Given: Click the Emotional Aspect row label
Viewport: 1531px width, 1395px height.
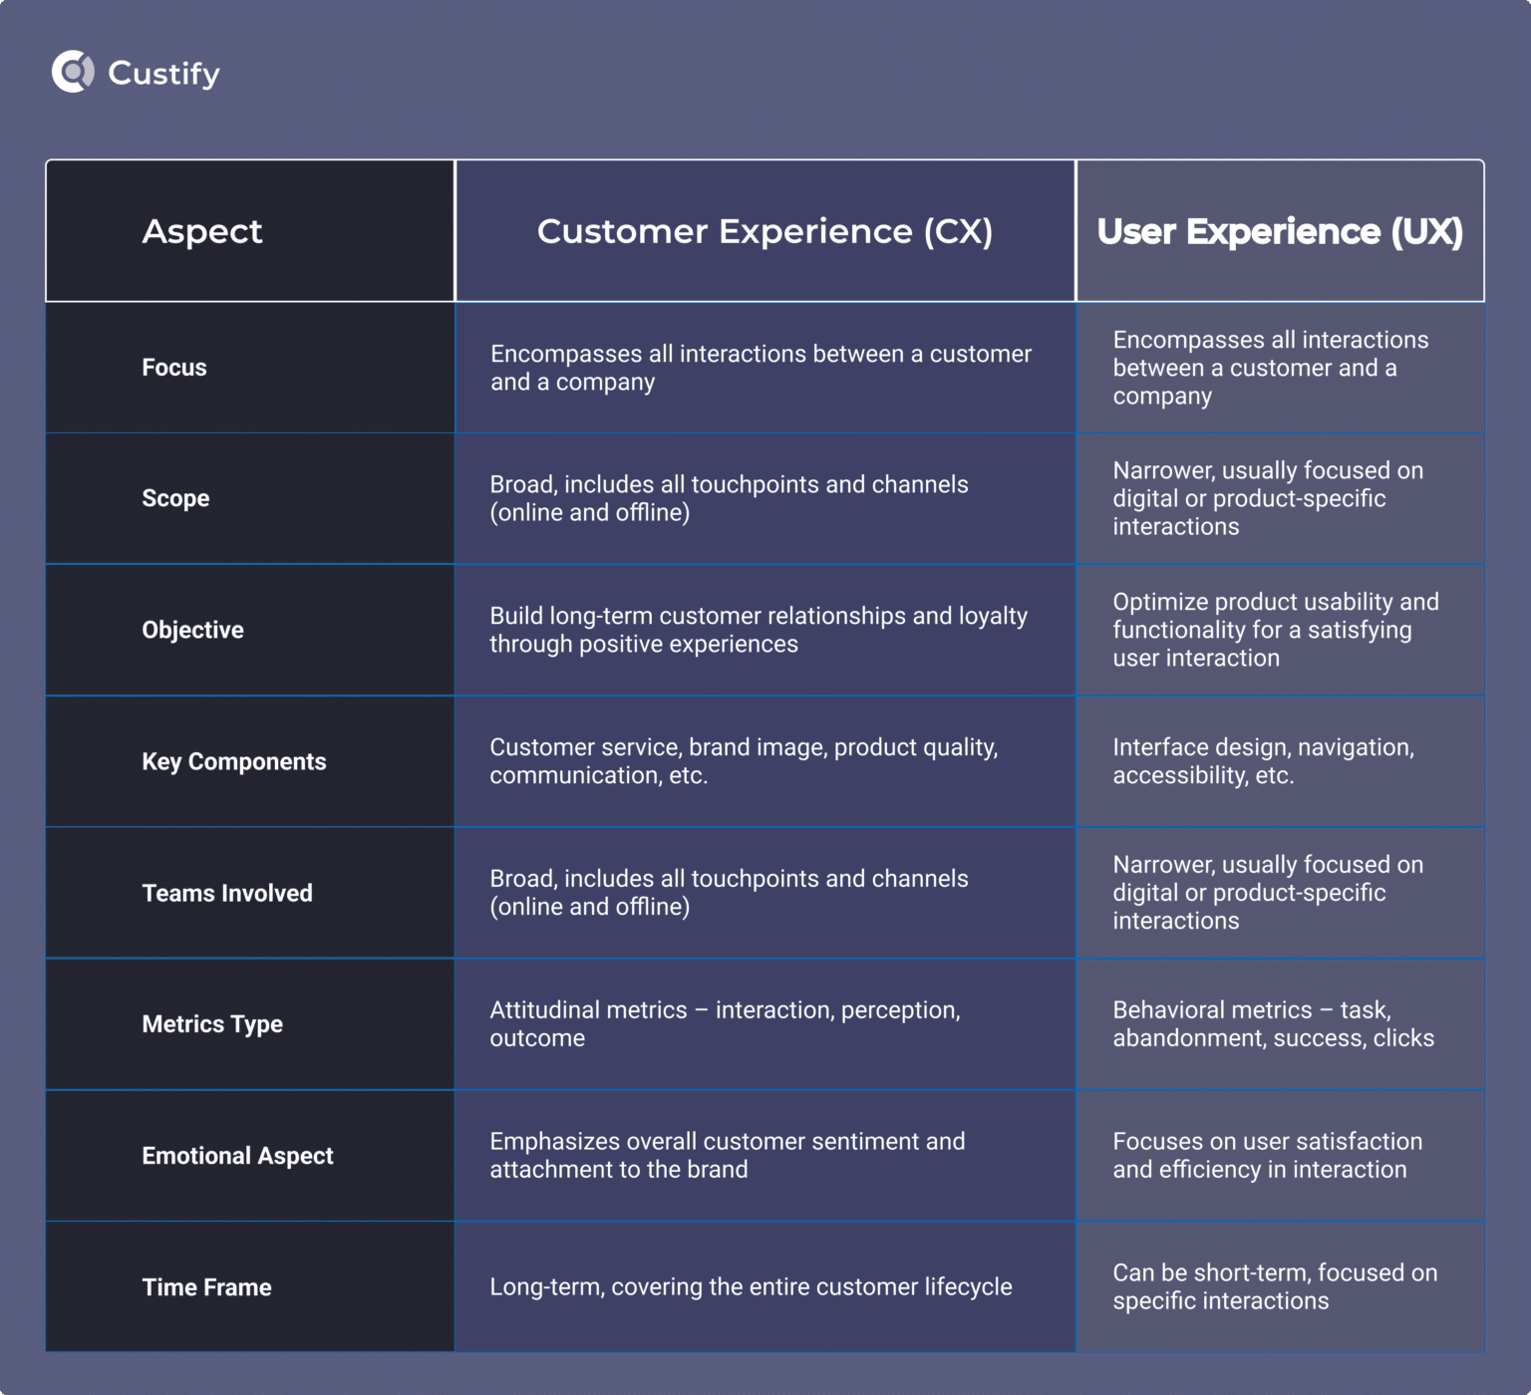Looking at the screenshot, I should (237, 1156).
